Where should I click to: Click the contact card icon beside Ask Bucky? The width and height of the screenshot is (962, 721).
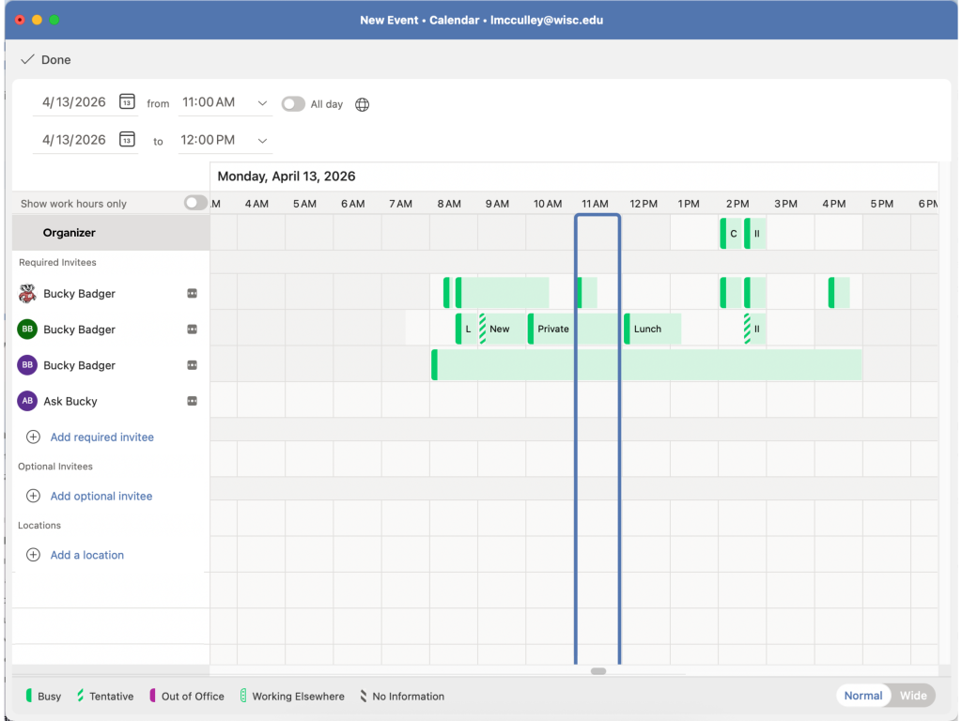tap(193, 402)
